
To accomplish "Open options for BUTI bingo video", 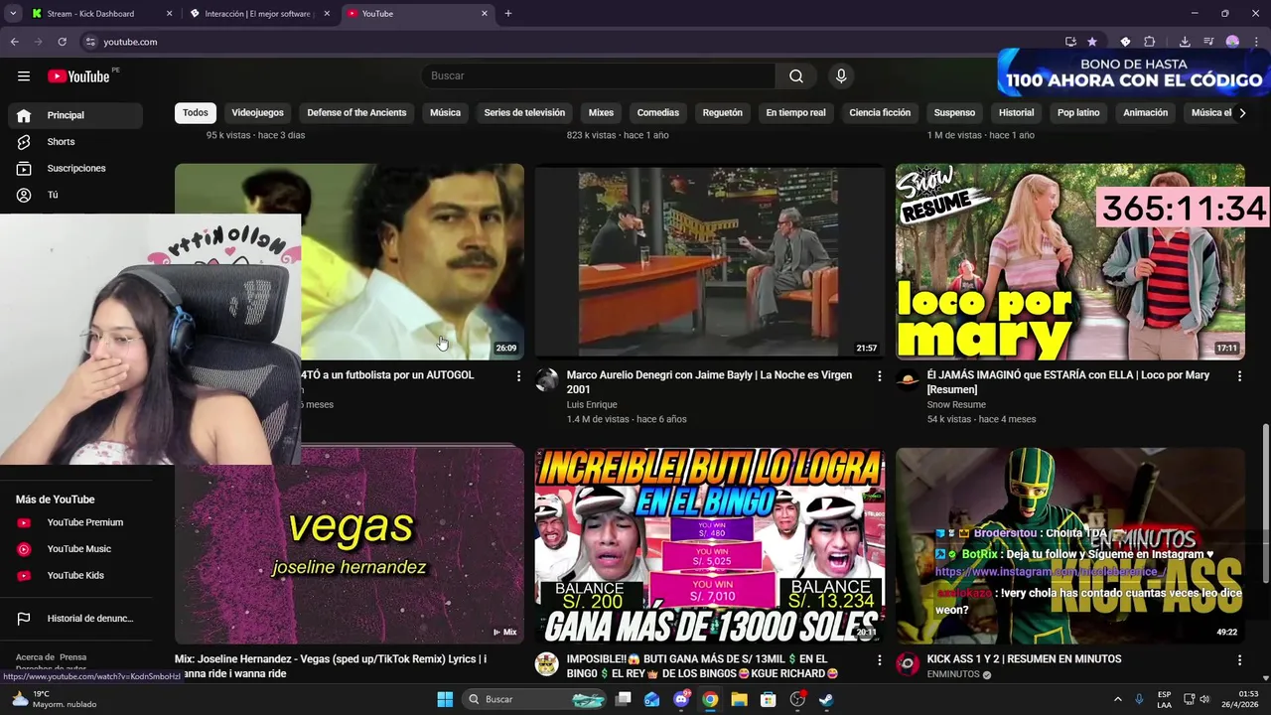I will [879, 660].
